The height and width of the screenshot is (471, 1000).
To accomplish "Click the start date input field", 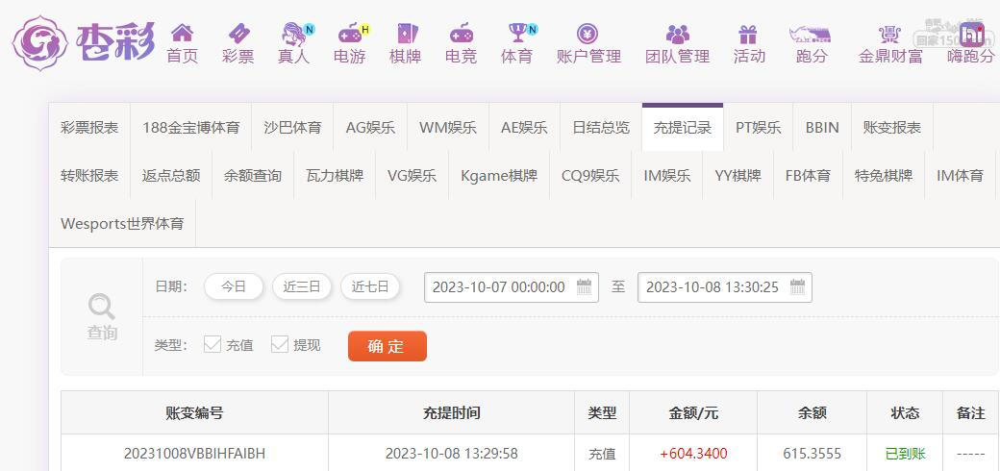I will [x=511, y=287].
